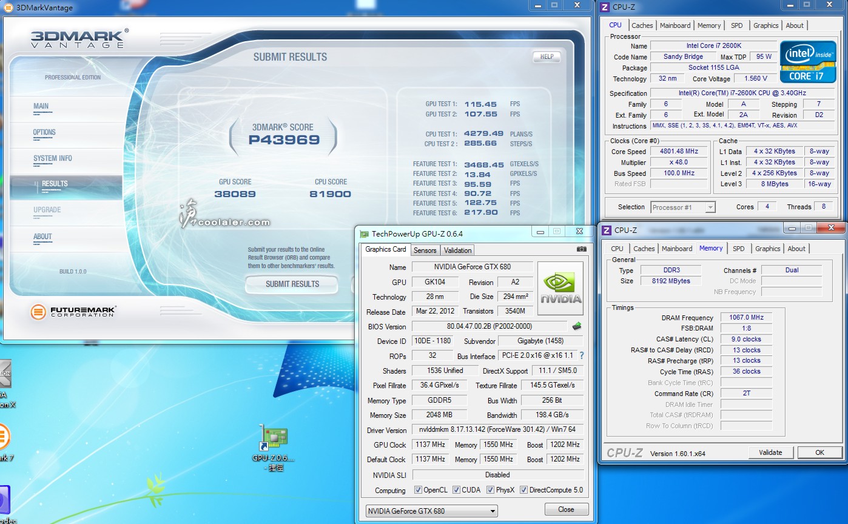Click the 3DMark score P43969
Screen dimensions: 848x524
[x=284, y=140]
